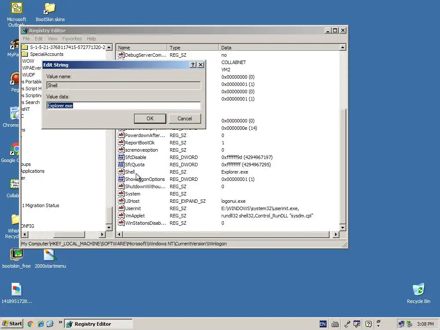
Task: Select the WinStationsDisab value icon
Action: pyautogui.click(x=121, y=223)
